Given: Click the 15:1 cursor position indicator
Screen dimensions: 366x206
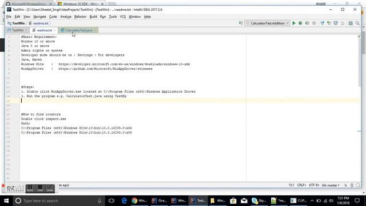Looking at the screenshot, I should coord(291,185).
